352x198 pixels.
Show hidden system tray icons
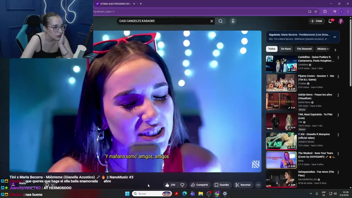(311, 194)
